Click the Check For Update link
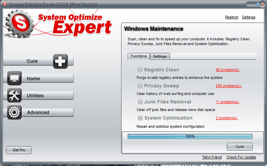This screenshot has width=267, height=166. [x=241, y=157]
